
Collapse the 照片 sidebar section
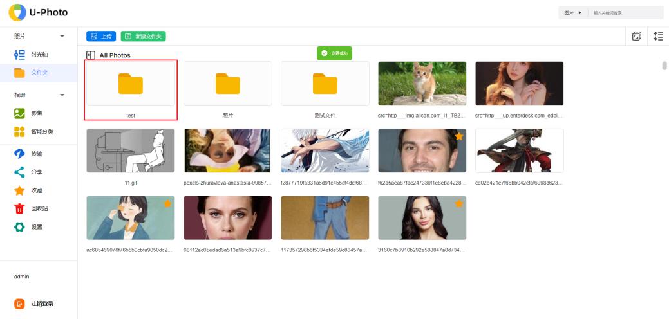[x=62, y=36]
